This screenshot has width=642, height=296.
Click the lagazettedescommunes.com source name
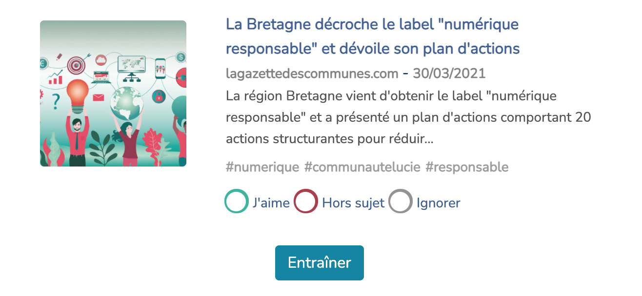312,74
